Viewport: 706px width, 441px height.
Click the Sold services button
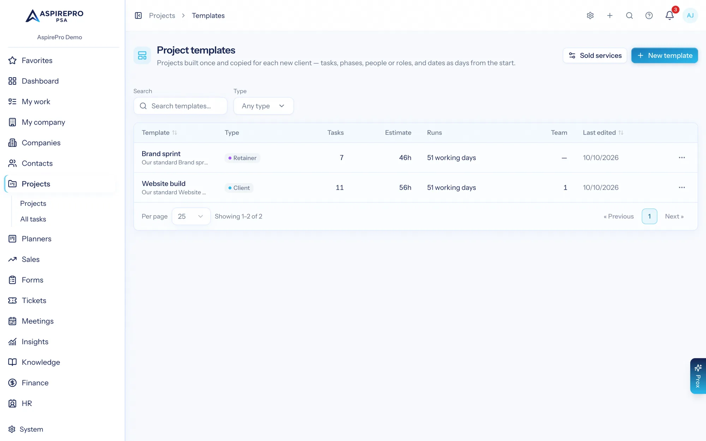595,55
